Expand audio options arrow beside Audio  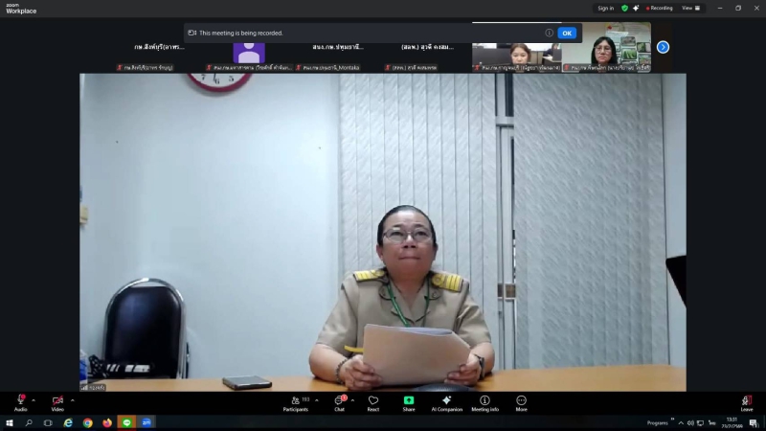click(34, 399)
